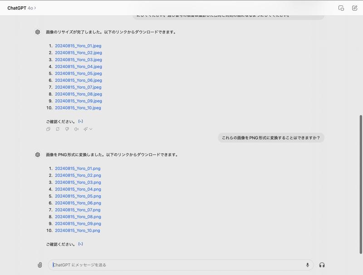Image resolution: width=363 pixels, height=275 pixels.
Task: Open the temporary chat icon in header
Action: click(x=341, y=8)
